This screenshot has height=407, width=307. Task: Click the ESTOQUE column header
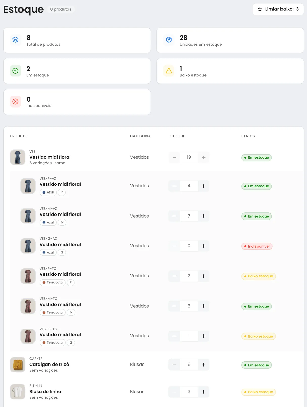pos(177,136)
